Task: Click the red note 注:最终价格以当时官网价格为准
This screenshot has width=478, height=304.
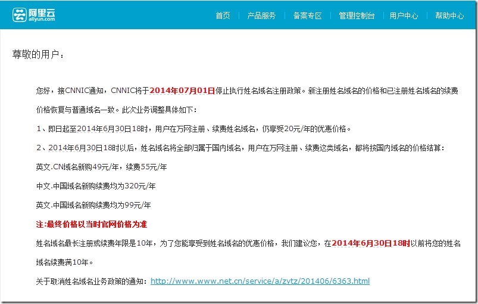Action: 92,224
